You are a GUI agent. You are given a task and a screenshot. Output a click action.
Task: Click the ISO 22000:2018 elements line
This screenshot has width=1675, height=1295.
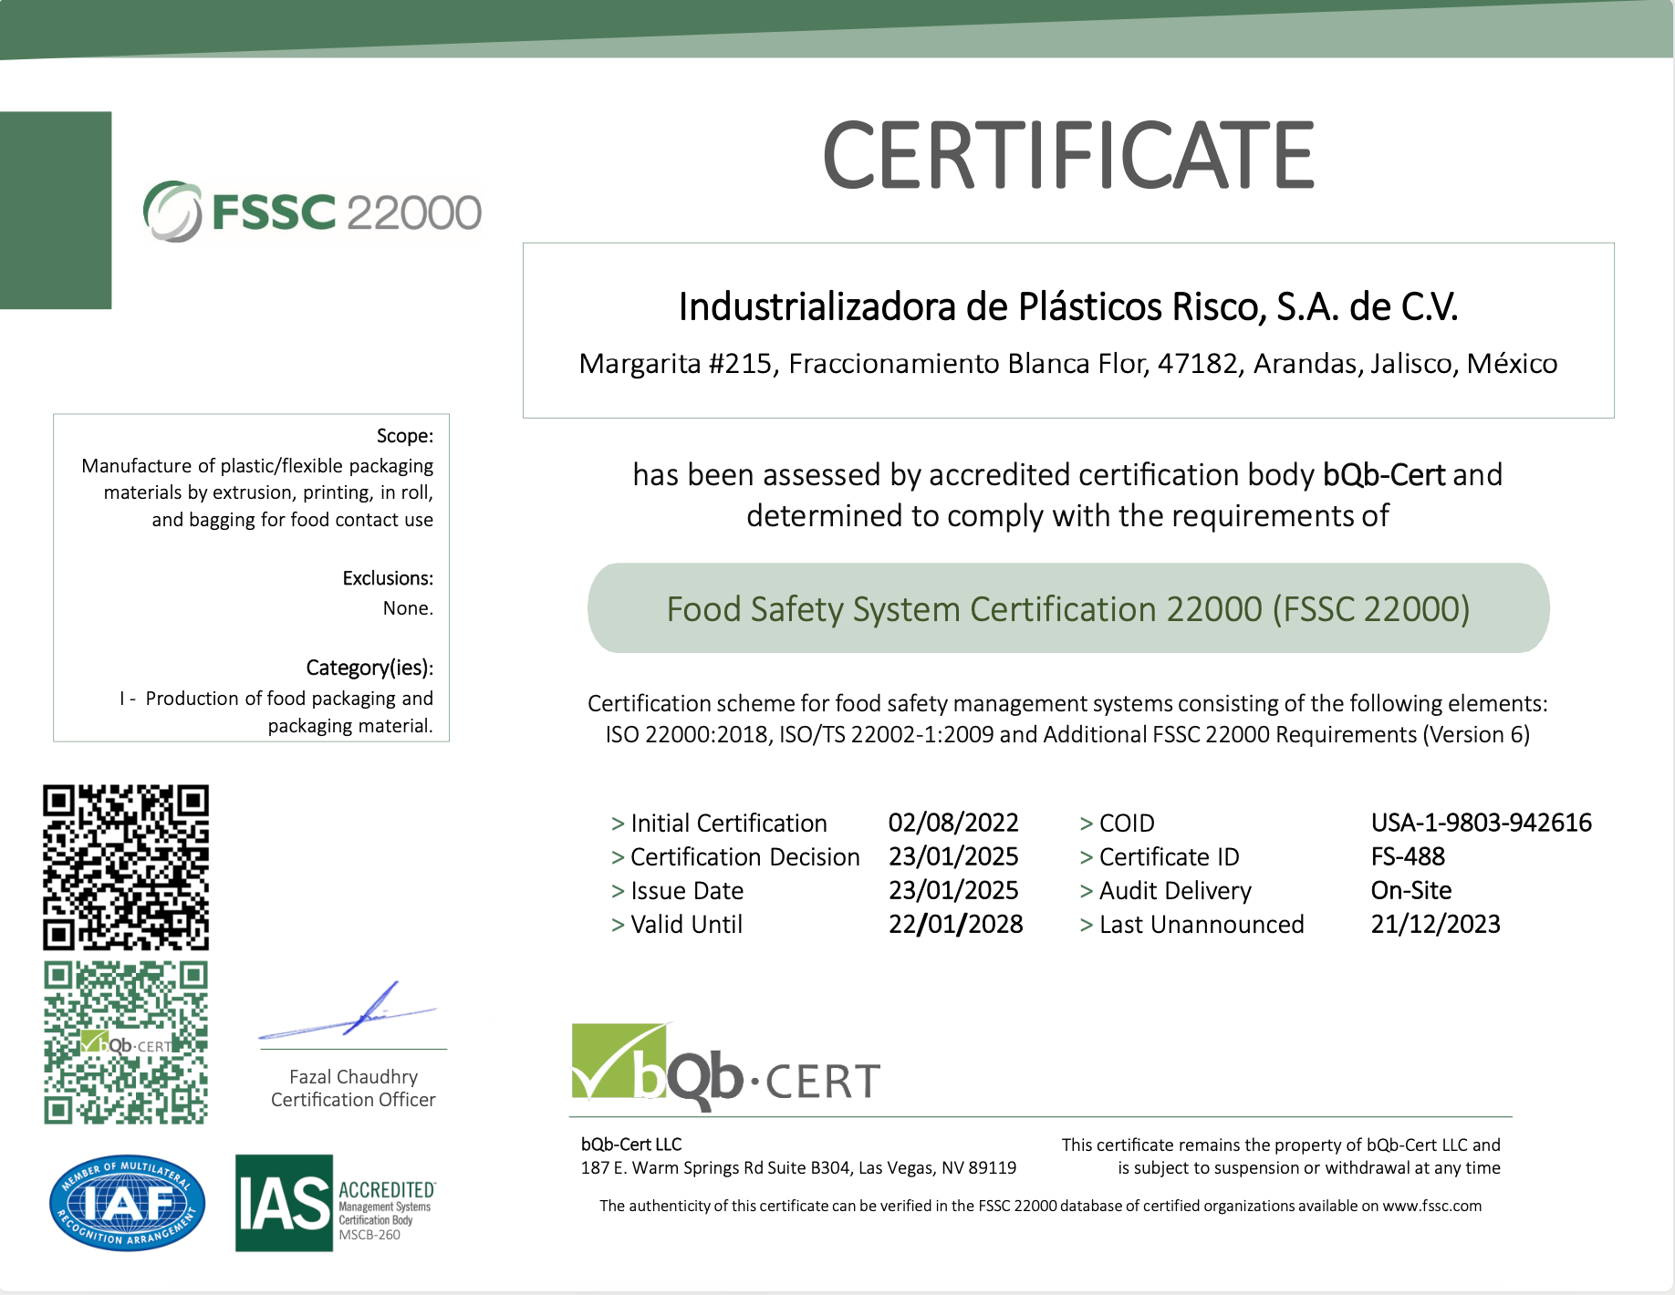pyautogui.click(x=1067, y=735)
